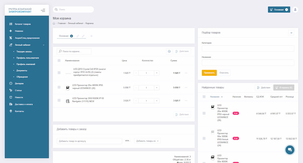Check LED Прожектор 50w 3000K found product

point(204,138)
